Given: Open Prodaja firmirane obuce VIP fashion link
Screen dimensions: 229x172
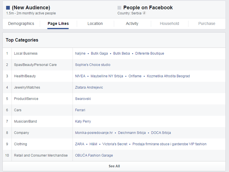Looking at the screenshot, I should (x=169, y=144).
